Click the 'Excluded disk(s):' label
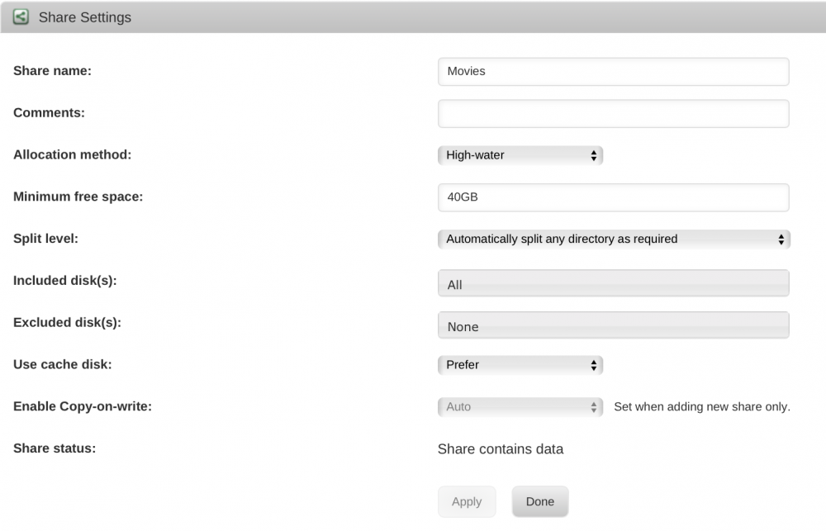 (x=67, y=322)
